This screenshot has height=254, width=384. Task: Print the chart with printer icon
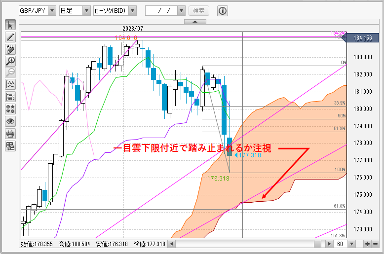(x=10, y=134)
